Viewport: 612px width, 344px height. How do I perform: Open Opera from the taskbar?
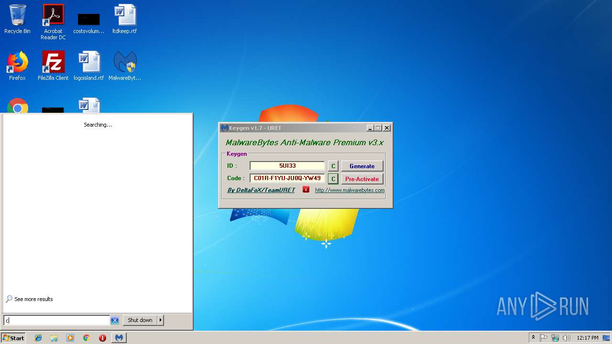[102, 338]
